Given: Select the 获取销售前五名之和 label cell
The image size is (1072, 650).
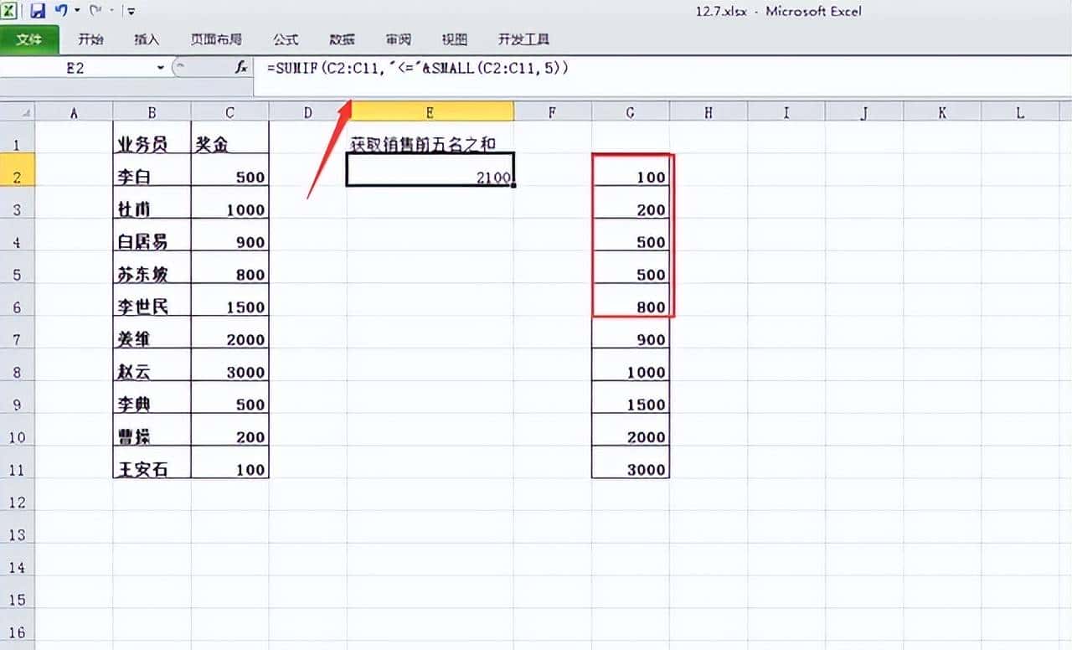Looking at the screenshot, I should (429, 144).
